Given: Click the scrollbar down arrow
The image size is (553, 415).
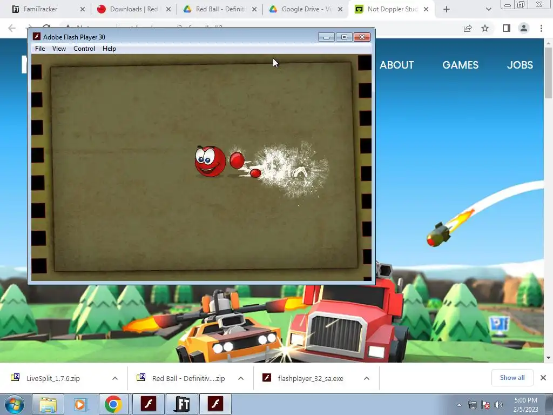Looking at the screenshot, I should pyautogui.click(x=548, y=358).
